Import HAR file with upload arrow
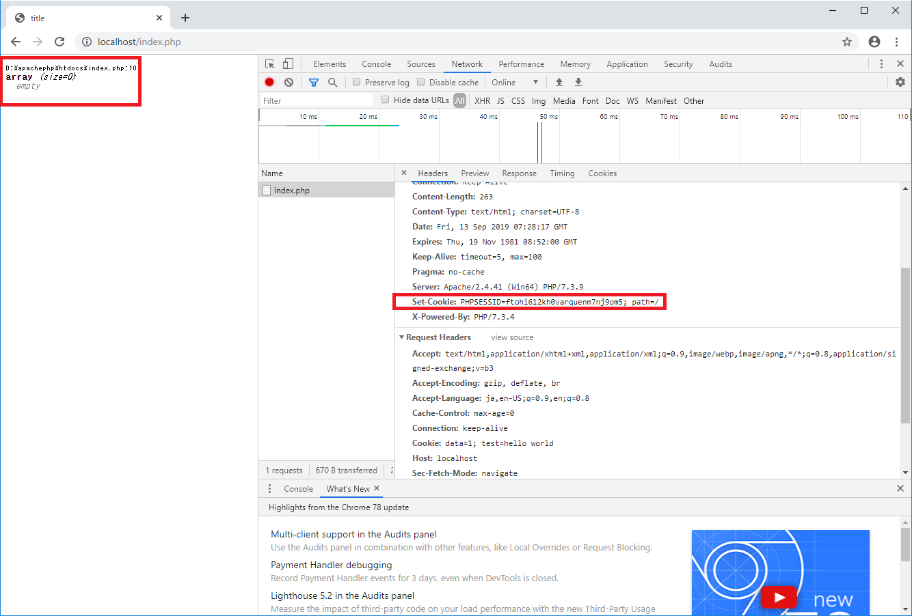Viewport: 912px width, 616px height. point(559,82)
